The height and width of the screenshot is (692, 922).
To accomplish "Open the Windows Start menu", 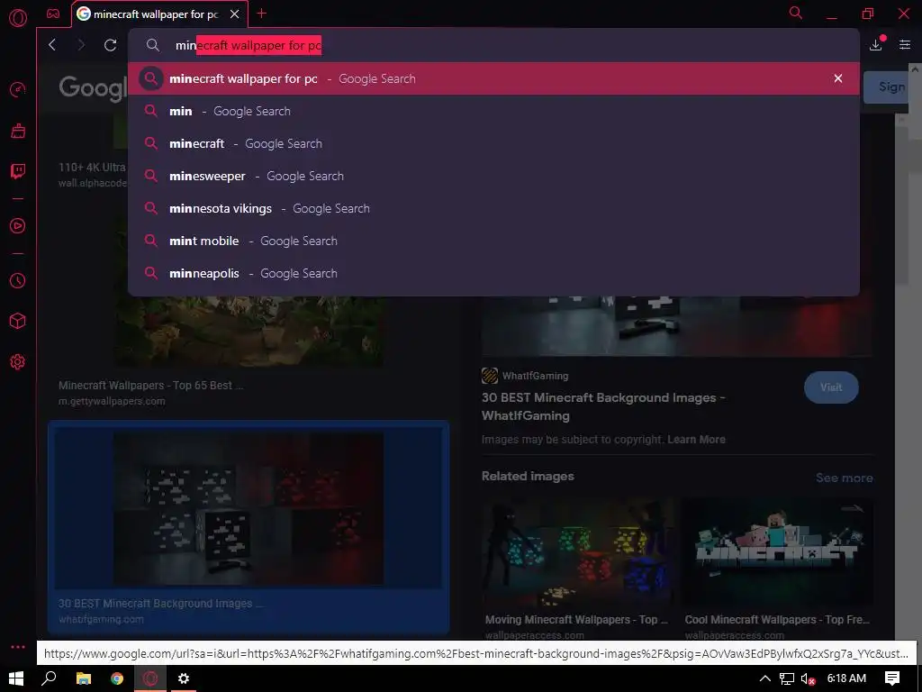I will tap(16, 678).
